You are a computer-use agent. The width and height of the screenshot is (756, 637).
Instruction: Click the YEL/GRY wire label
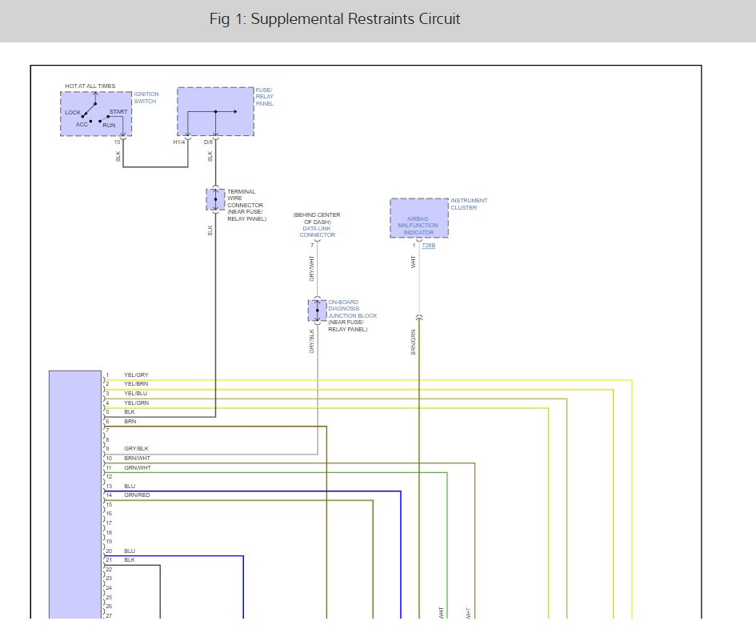click(137, 375)
